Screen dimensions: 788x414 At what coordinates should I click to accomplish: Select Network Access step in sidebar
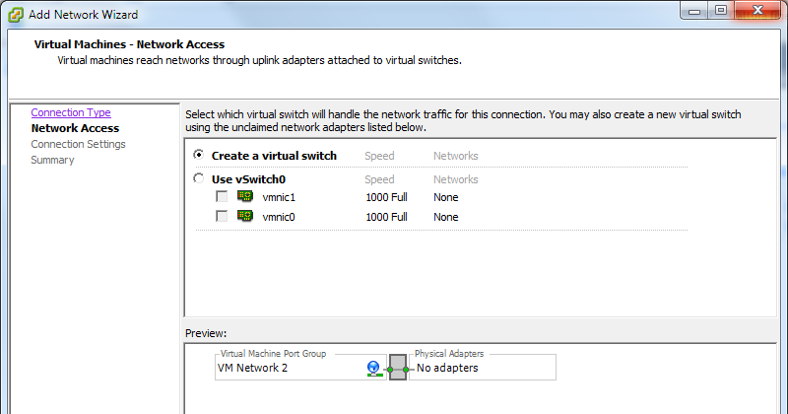[x=76, y=128]
